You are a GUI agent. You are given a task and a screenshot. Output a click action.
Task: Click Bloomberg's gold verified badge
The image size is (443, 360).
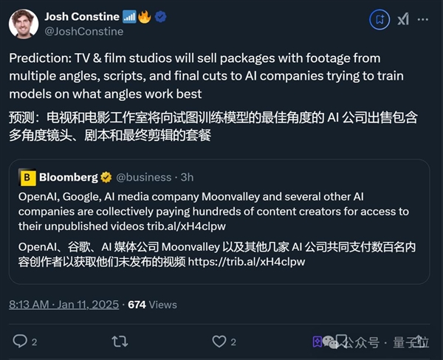coord(107,178)
